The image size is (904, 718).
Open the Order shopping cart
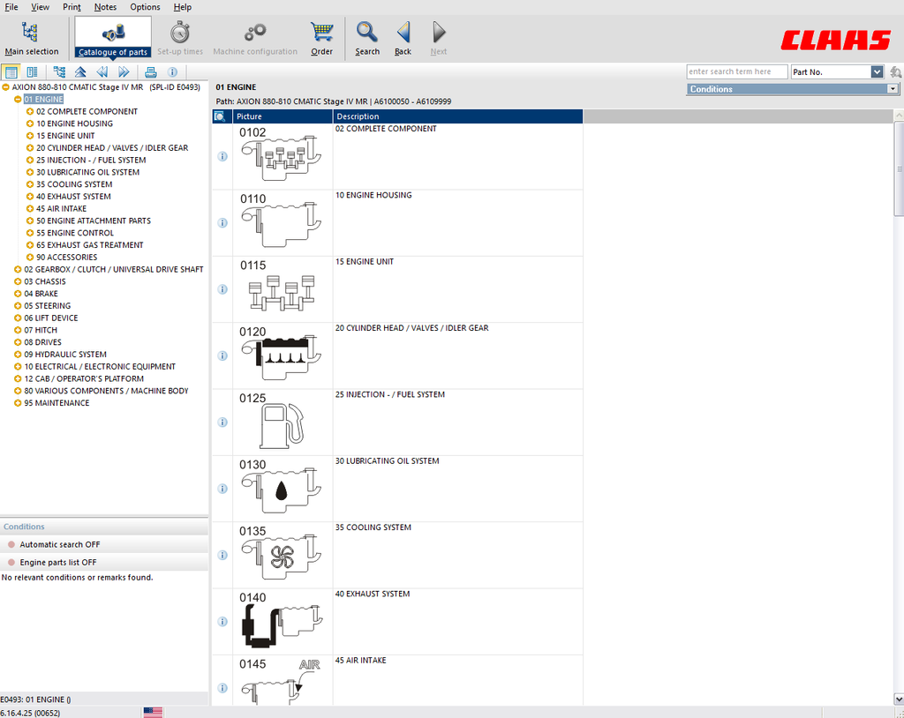click(321, 38)
